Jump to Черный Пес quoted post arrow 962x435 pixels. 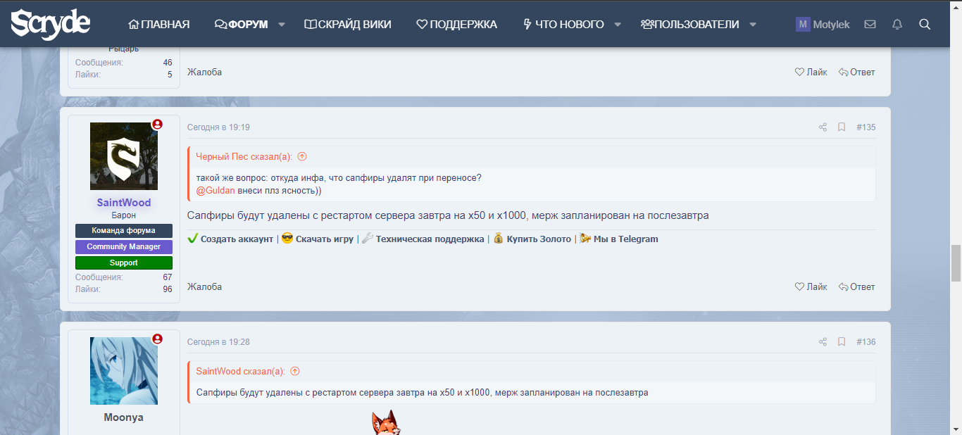302,157
